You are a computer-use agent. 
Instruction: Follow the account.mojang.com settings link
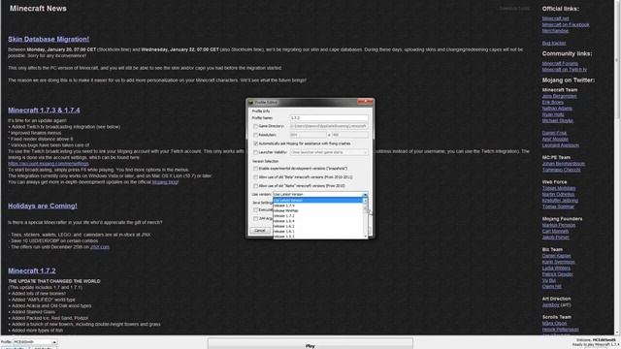(x=49, y=164)
